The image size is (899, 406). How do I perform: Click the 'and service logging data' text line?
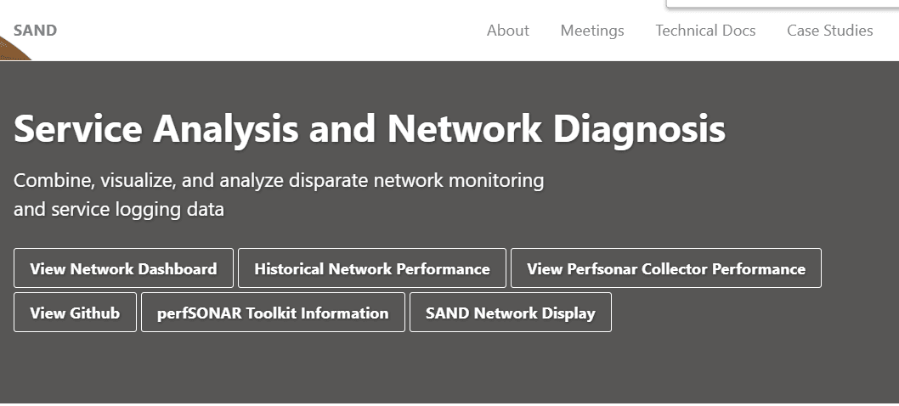click(119, 210)
